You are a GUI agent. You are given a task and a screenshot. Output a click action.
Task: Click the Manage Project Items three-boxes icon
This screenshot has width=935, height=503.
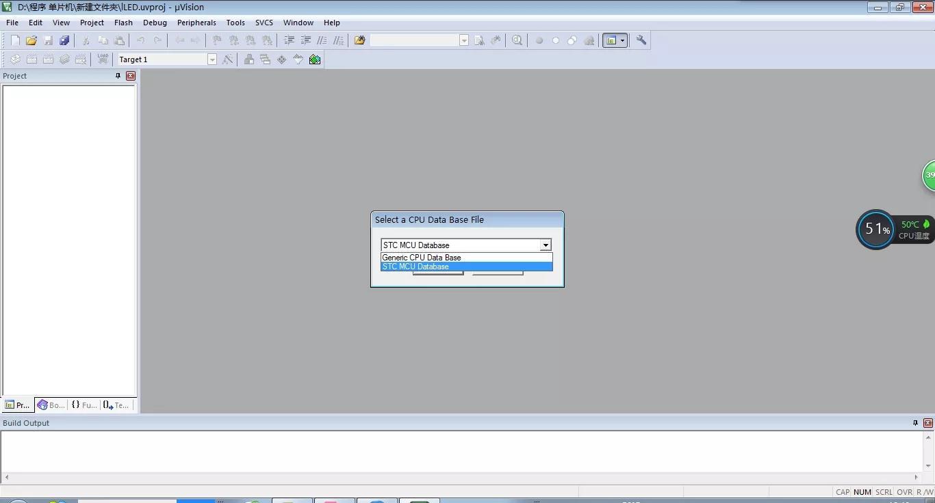point(249,59)
